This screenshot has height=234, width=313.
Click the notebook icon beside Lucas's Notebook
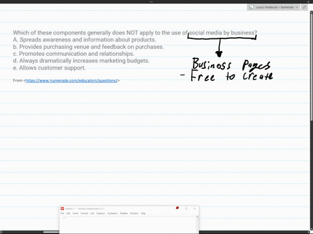coord(251,7)
